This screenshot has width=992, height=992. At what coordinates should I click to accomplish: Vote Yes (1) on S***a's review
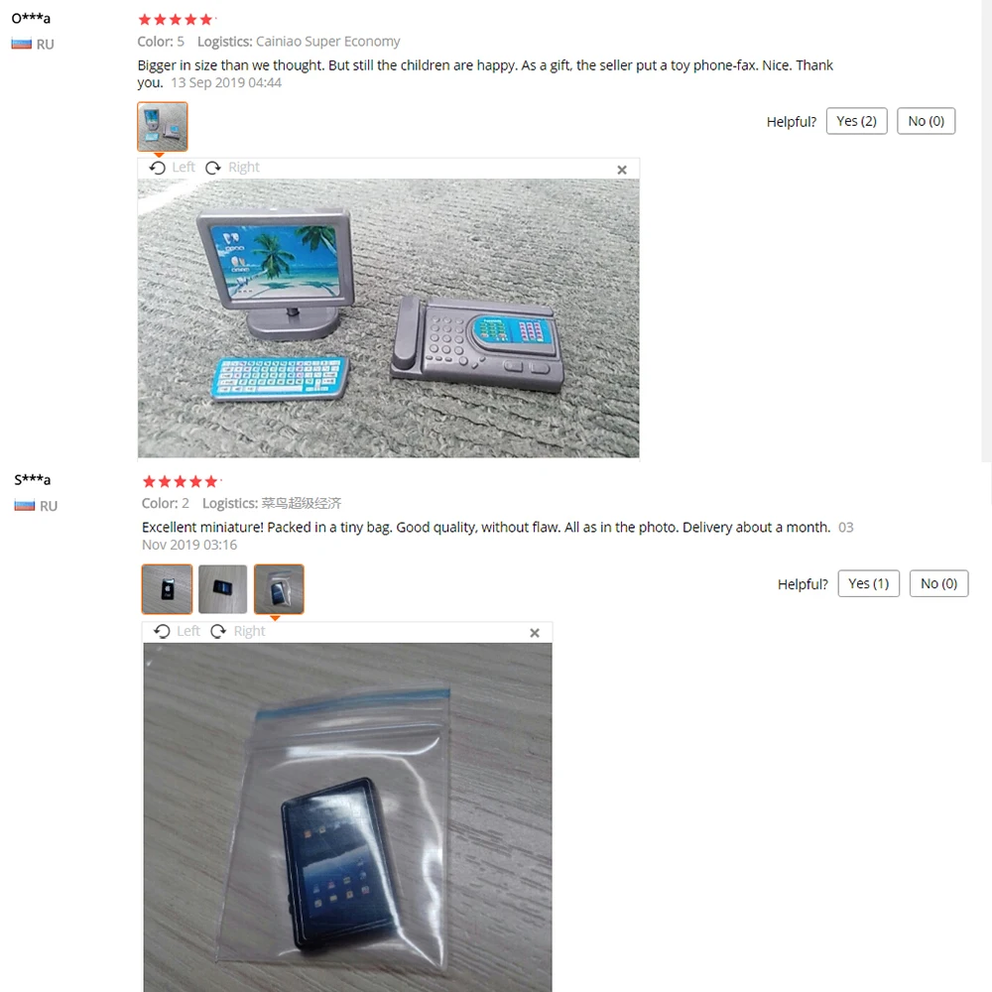869,583
